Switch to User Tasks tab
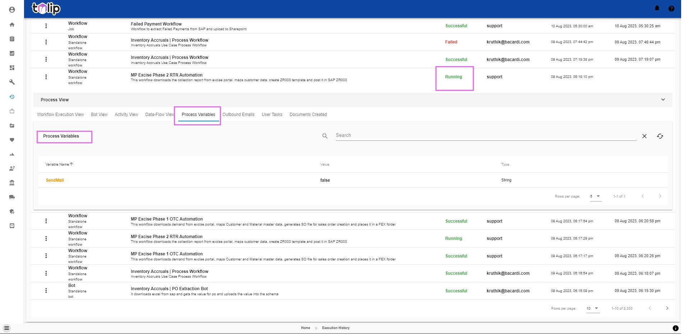Image resolution: width=684 pixels, height=334 pixels. pos(272,115)
